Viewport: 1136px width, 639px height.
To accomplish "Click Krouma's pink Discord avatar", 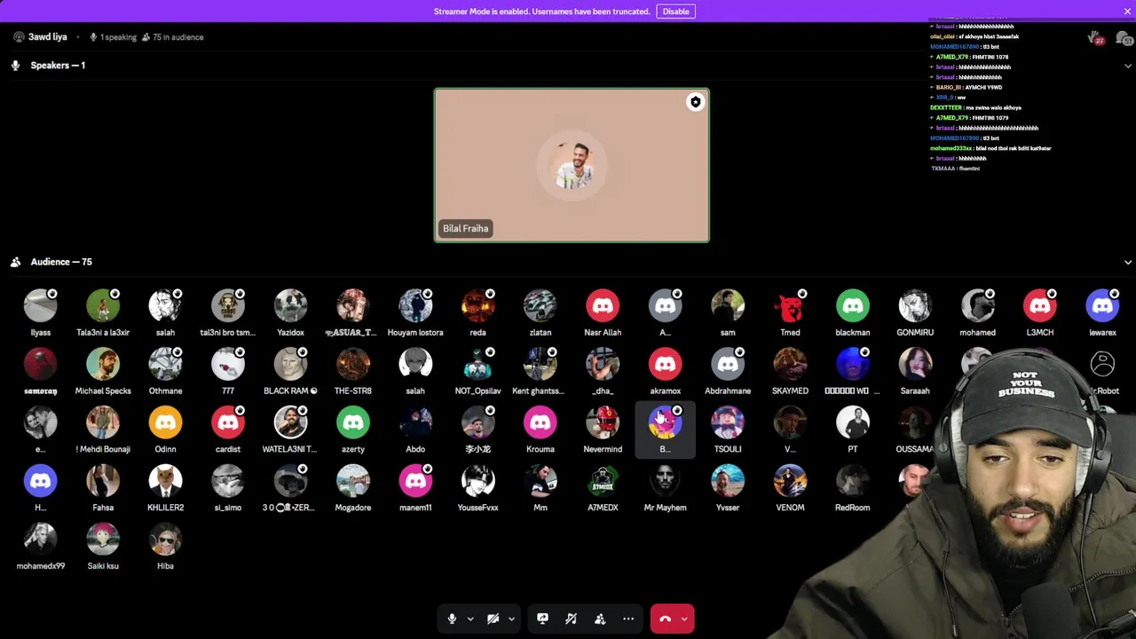I will [x=540, y=422].
